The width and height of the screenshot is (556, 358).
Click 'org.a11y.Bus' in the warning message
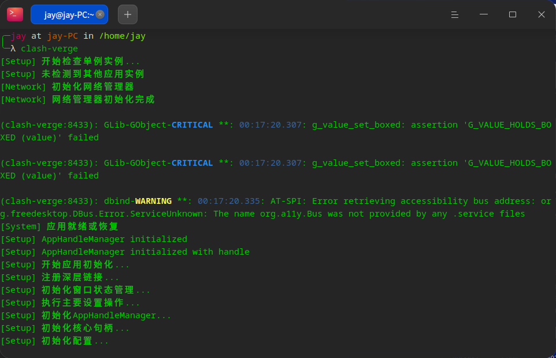(x=291, y=214)
